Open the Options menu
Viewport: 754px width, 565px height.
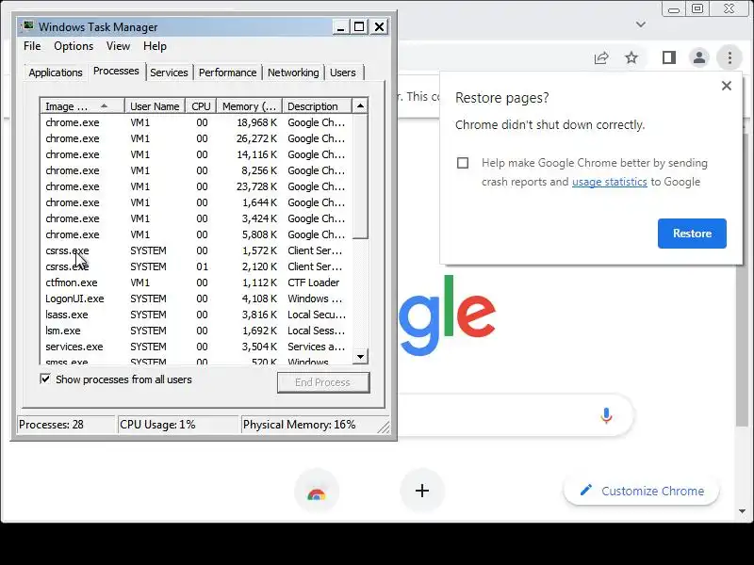point(74,46)
